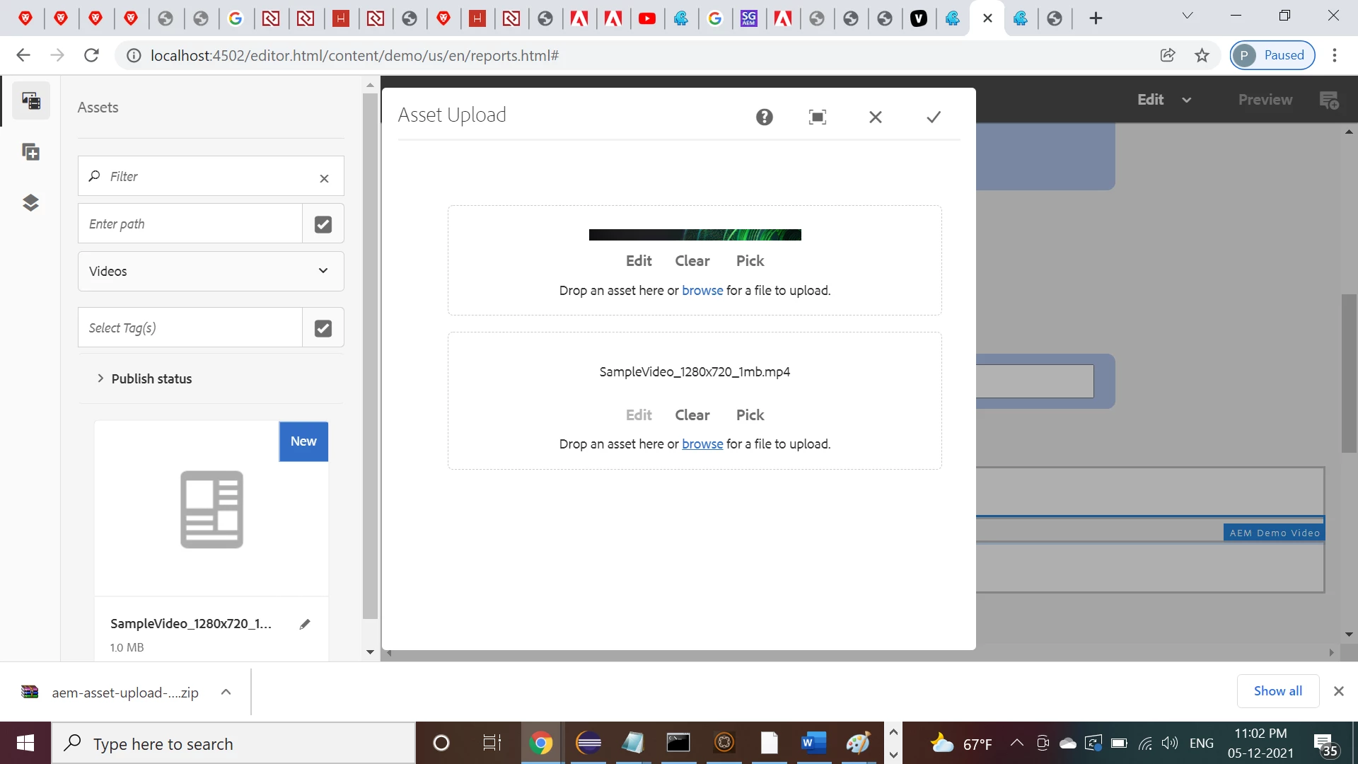Clear the Filter search field

(324, 178)
